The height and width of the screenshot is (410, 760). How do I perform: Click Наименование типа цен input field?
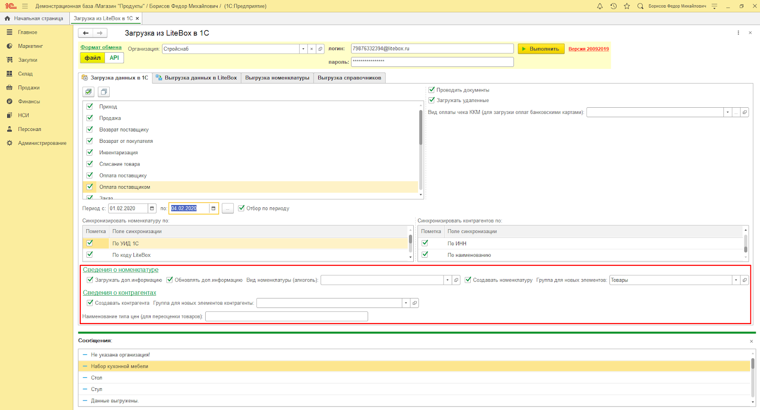tap(286, 317)
